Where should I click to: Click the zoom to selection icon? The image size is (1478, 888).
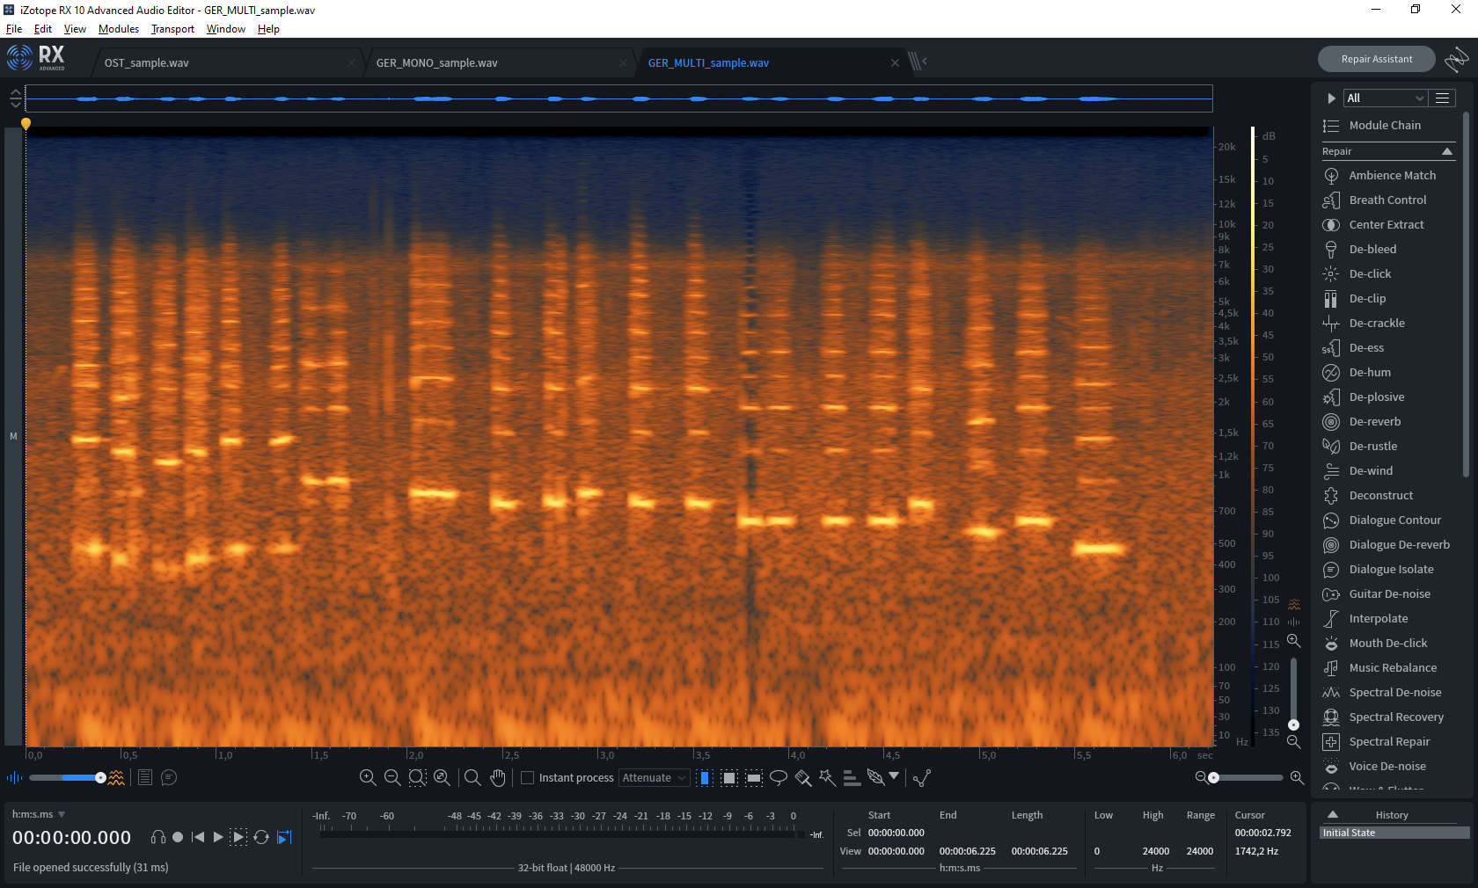[417, 778]
